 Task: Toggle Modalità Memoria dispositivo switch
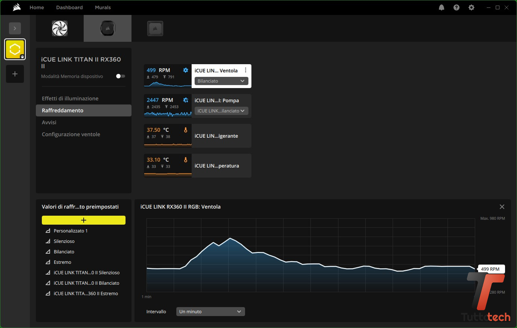tap(120, 76)
